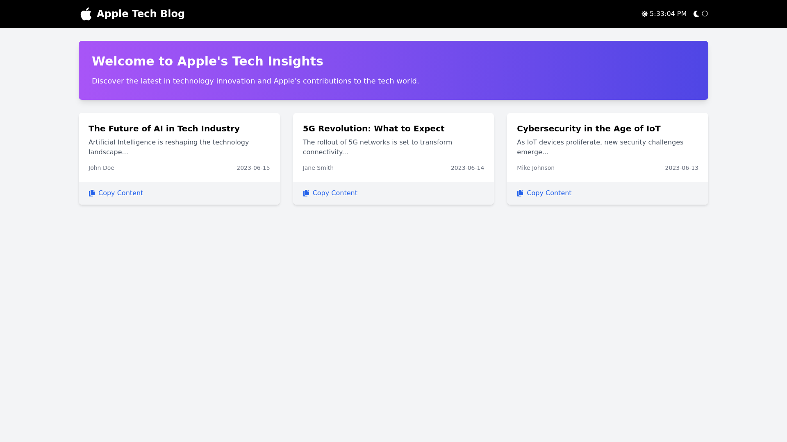
Task: Click the date 2023-06-15
Action: pyautogui.click(x=253, y=168)
